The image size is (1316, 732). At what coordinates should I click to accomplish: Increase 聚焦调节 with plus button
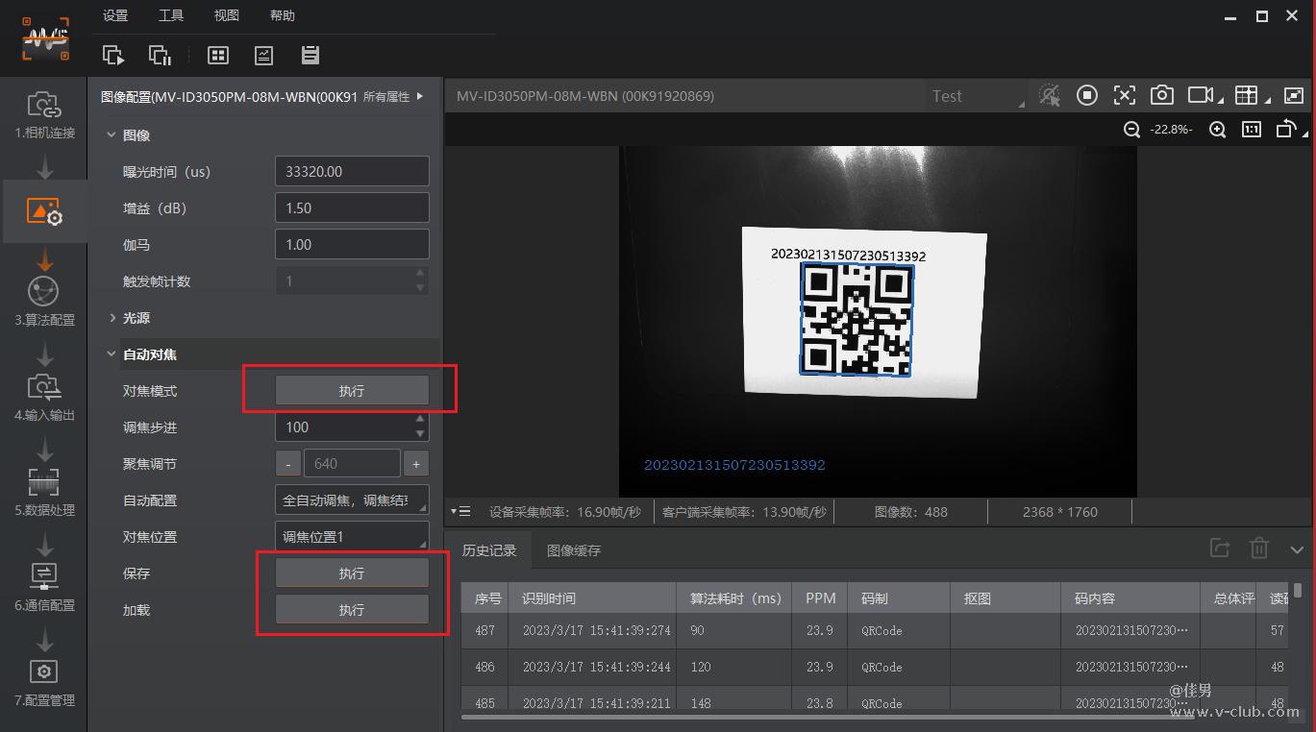416,464
